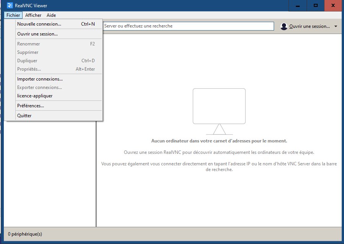Open the Afficher menu

pyautogui.click(x=33, y=15)
